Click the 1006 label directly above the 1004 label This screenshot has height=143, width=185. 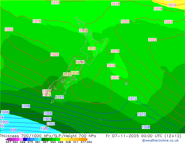[48, 114]
